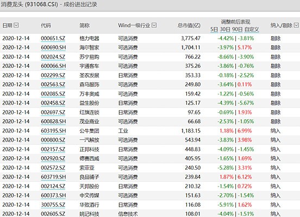Viewport: 300px width, 217px height.
Task: Open stock code link 600828.SH
Action: point(53,122)
